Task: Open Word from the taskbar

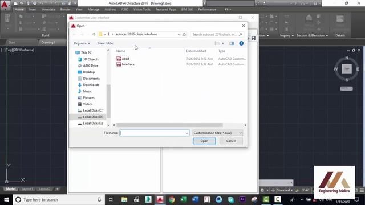Action: 195,200
